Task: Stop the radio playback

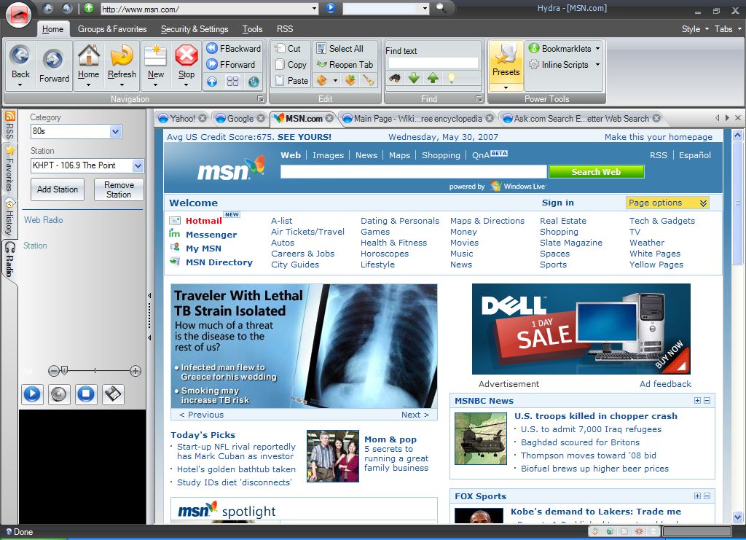Action: click(86, 394)
